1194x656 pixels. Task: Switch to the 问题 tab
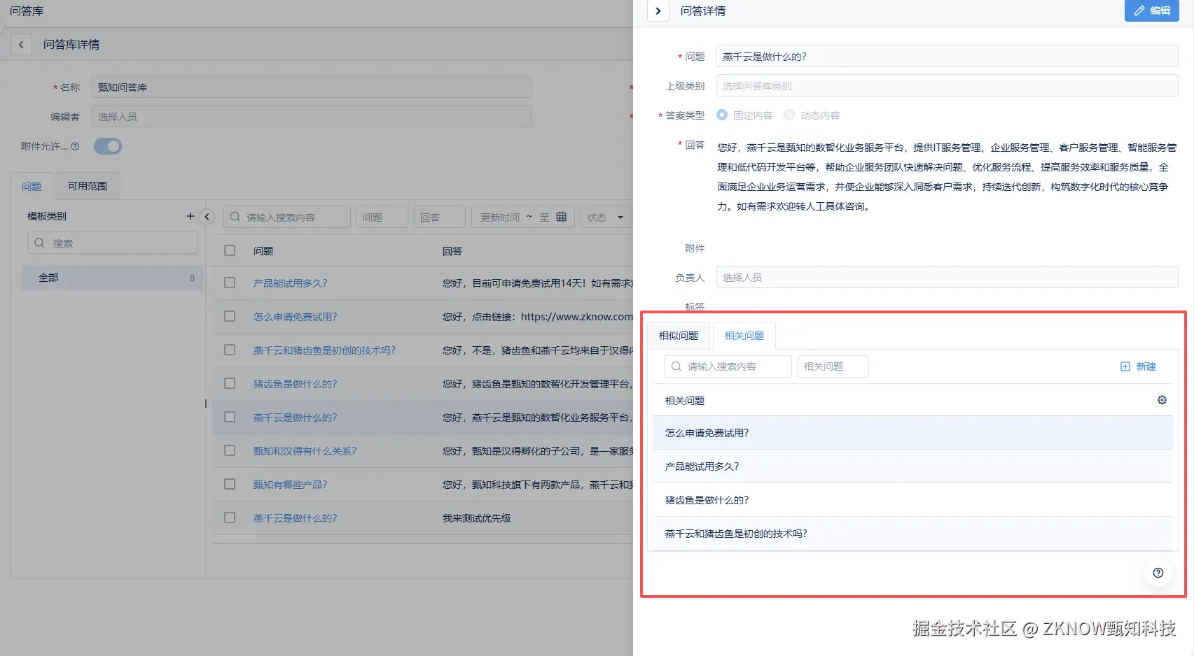pos(32,187)
